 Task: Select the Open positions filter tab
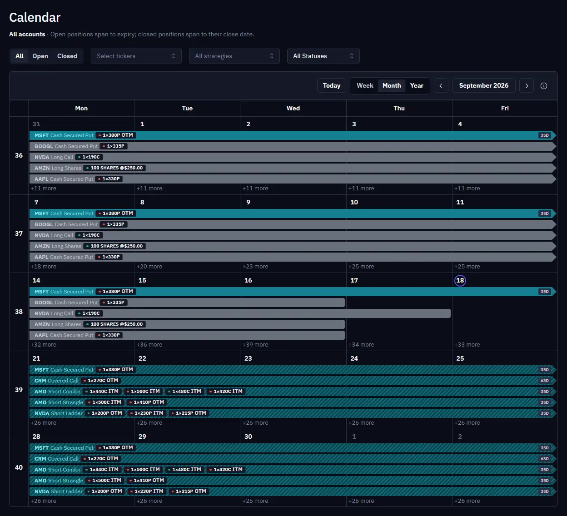click(x=40, y=56)
